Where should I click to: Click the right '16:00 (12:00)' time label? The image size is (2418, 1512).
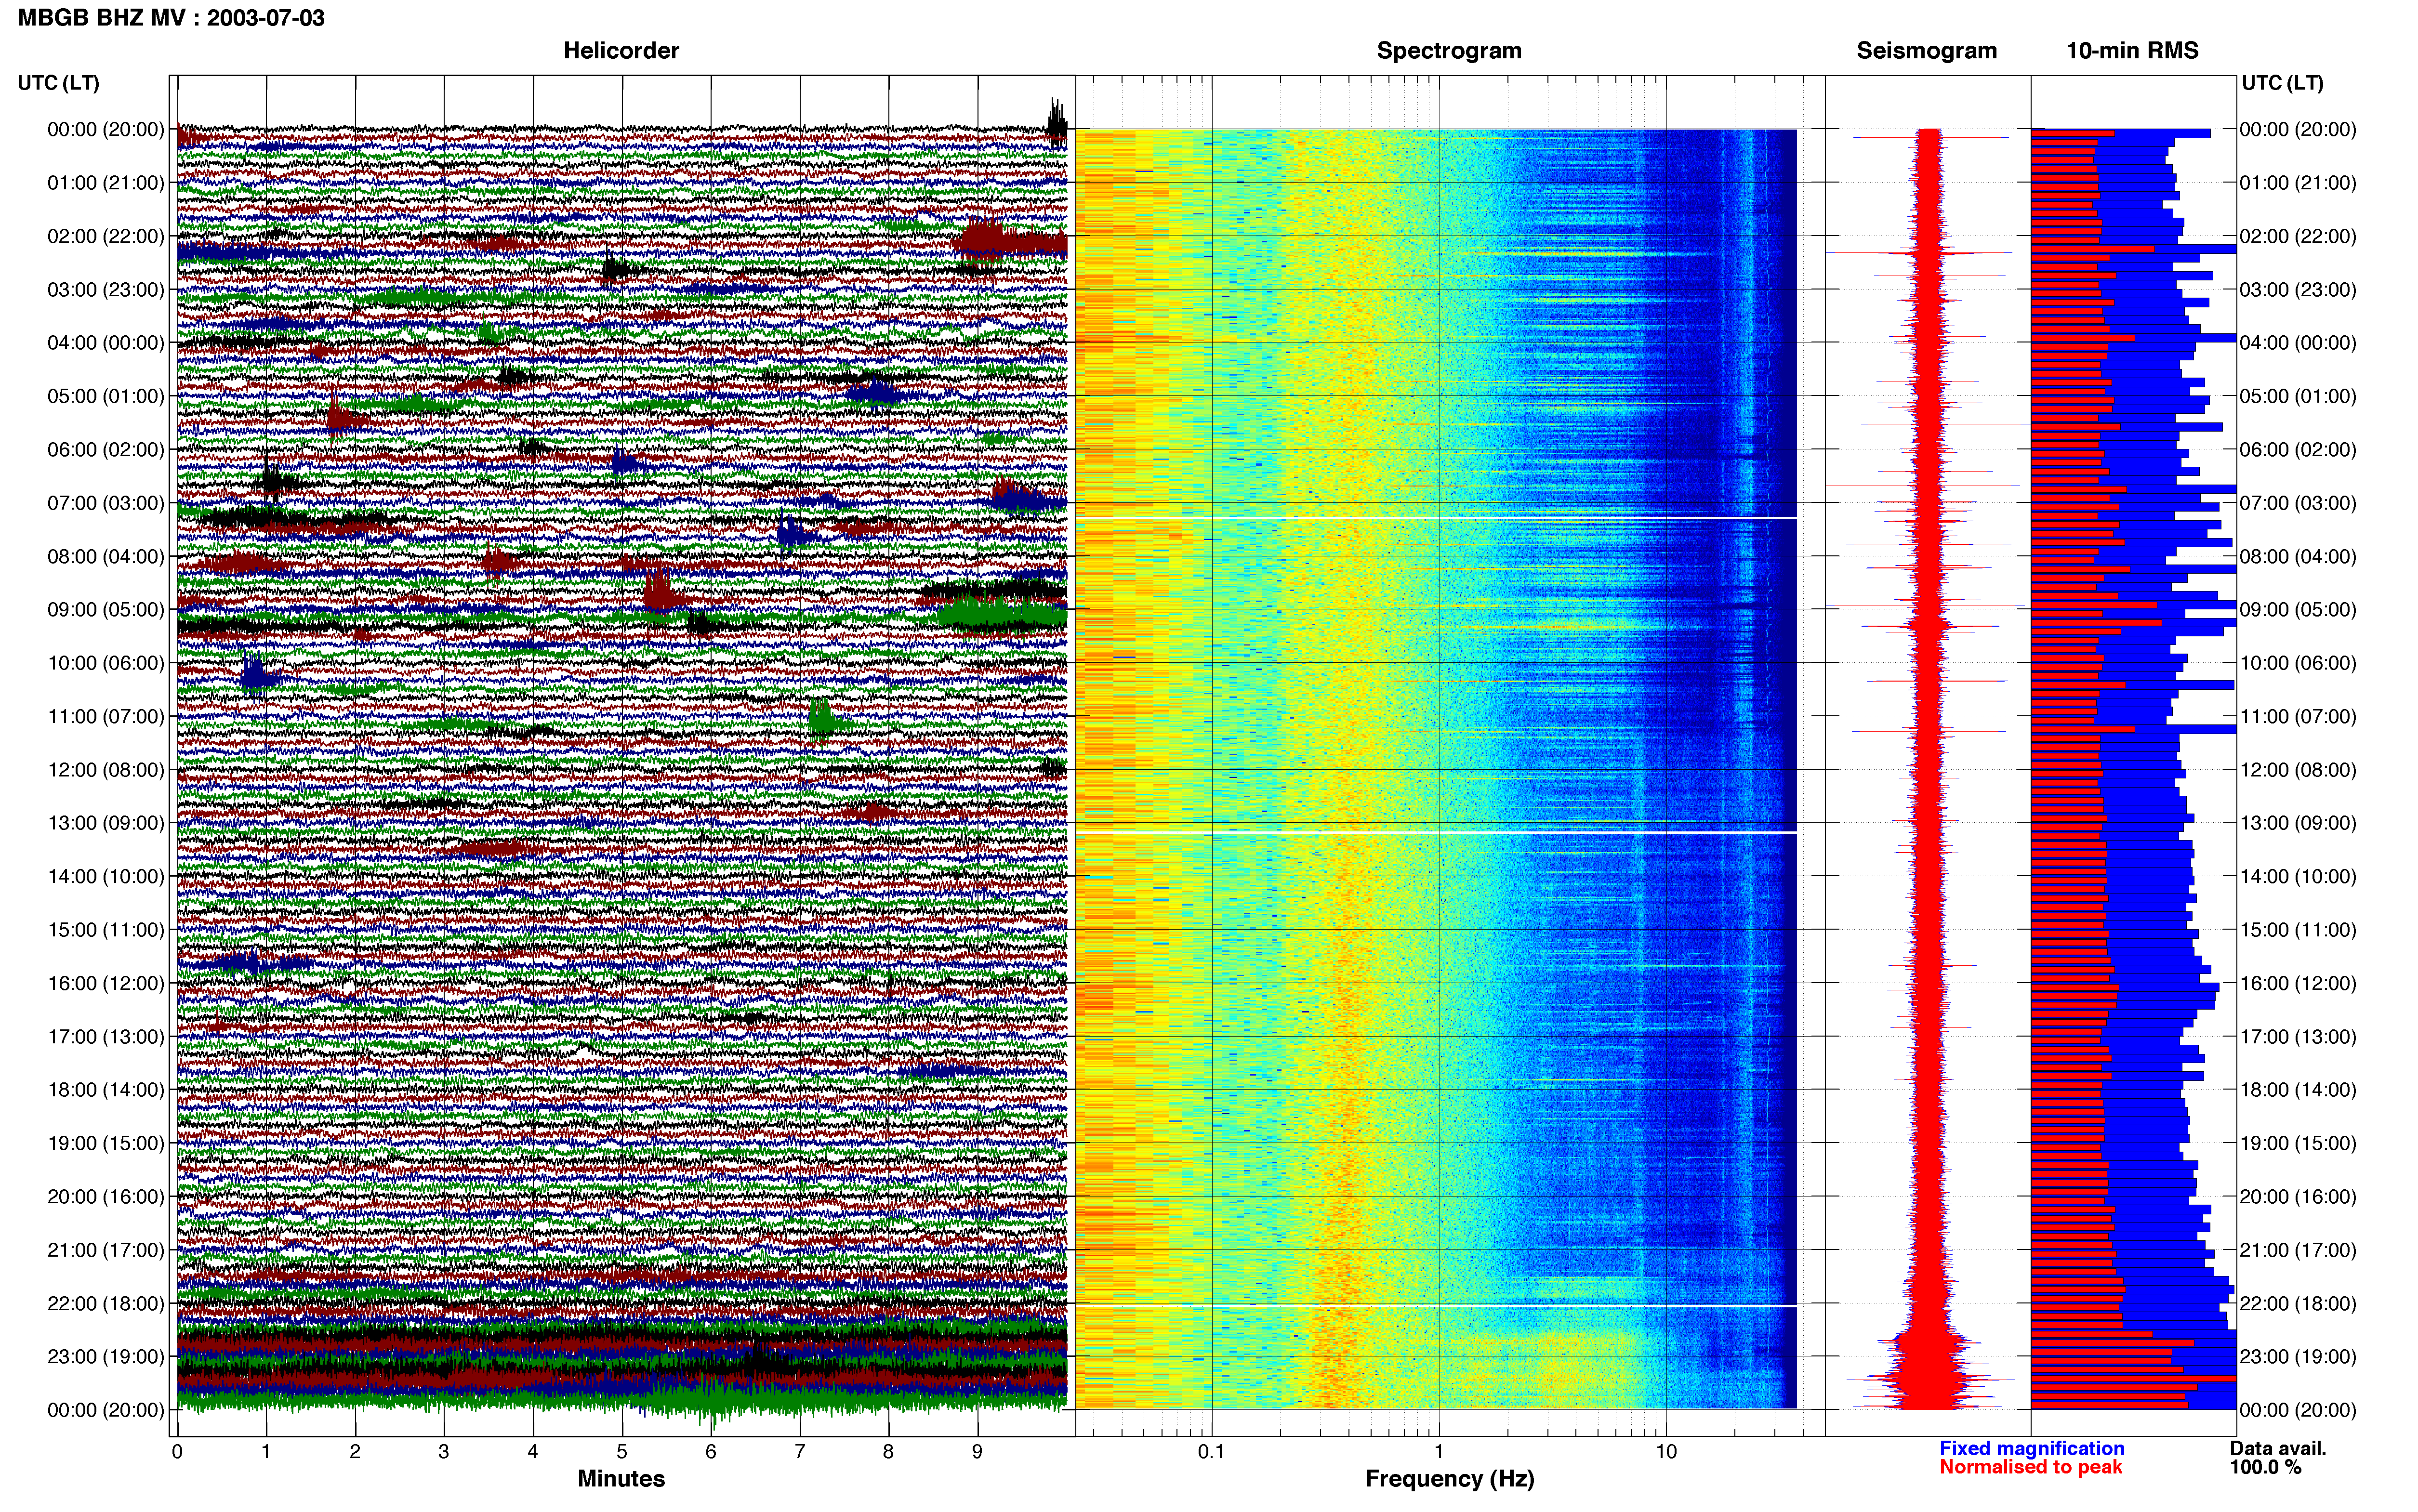2298,983
